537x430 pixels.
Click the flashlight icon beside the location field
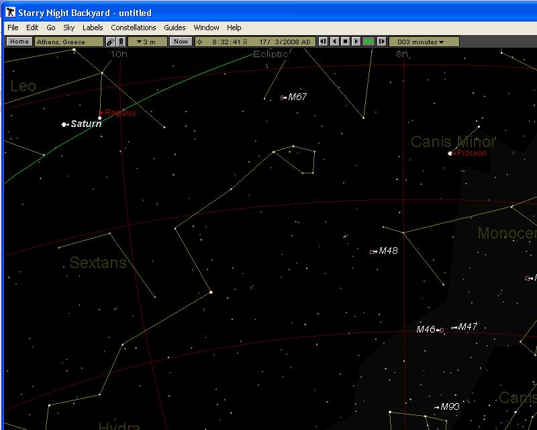tap(111, 42)
